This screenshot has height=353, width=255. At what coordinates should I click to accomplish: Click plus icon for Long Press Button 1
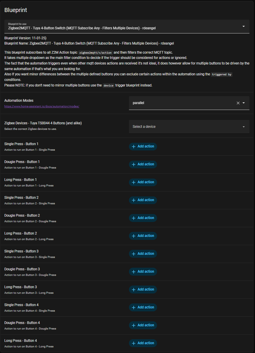pyautogui.click(x=134, y=182)
